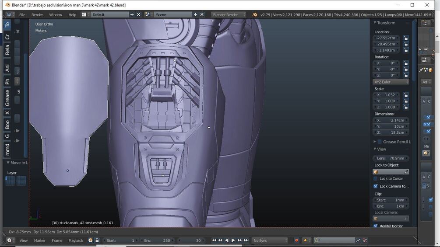Click the Clip End 1km field
This screenshot has height=247, width=440.
391,206
